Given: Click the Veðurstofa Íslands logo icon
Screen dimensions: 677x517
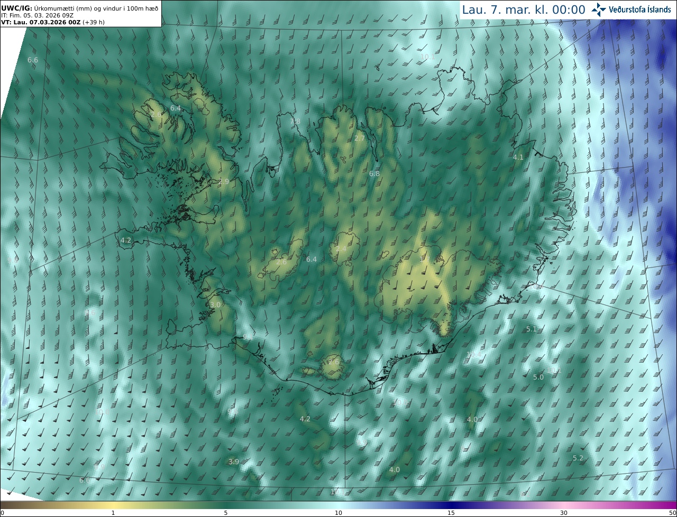Looking at the screenshot, I should pos(599,10).
